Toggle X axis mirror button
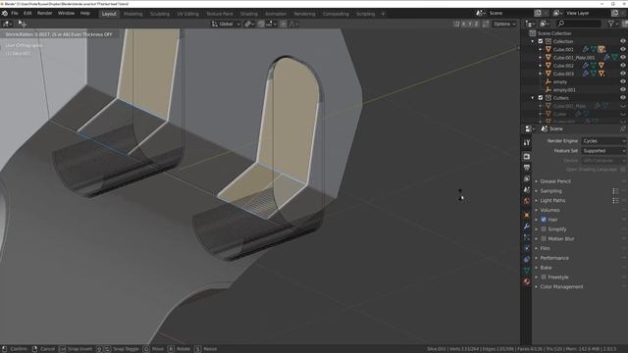This screenshot has width=628, height=353. tap(463, 24)
